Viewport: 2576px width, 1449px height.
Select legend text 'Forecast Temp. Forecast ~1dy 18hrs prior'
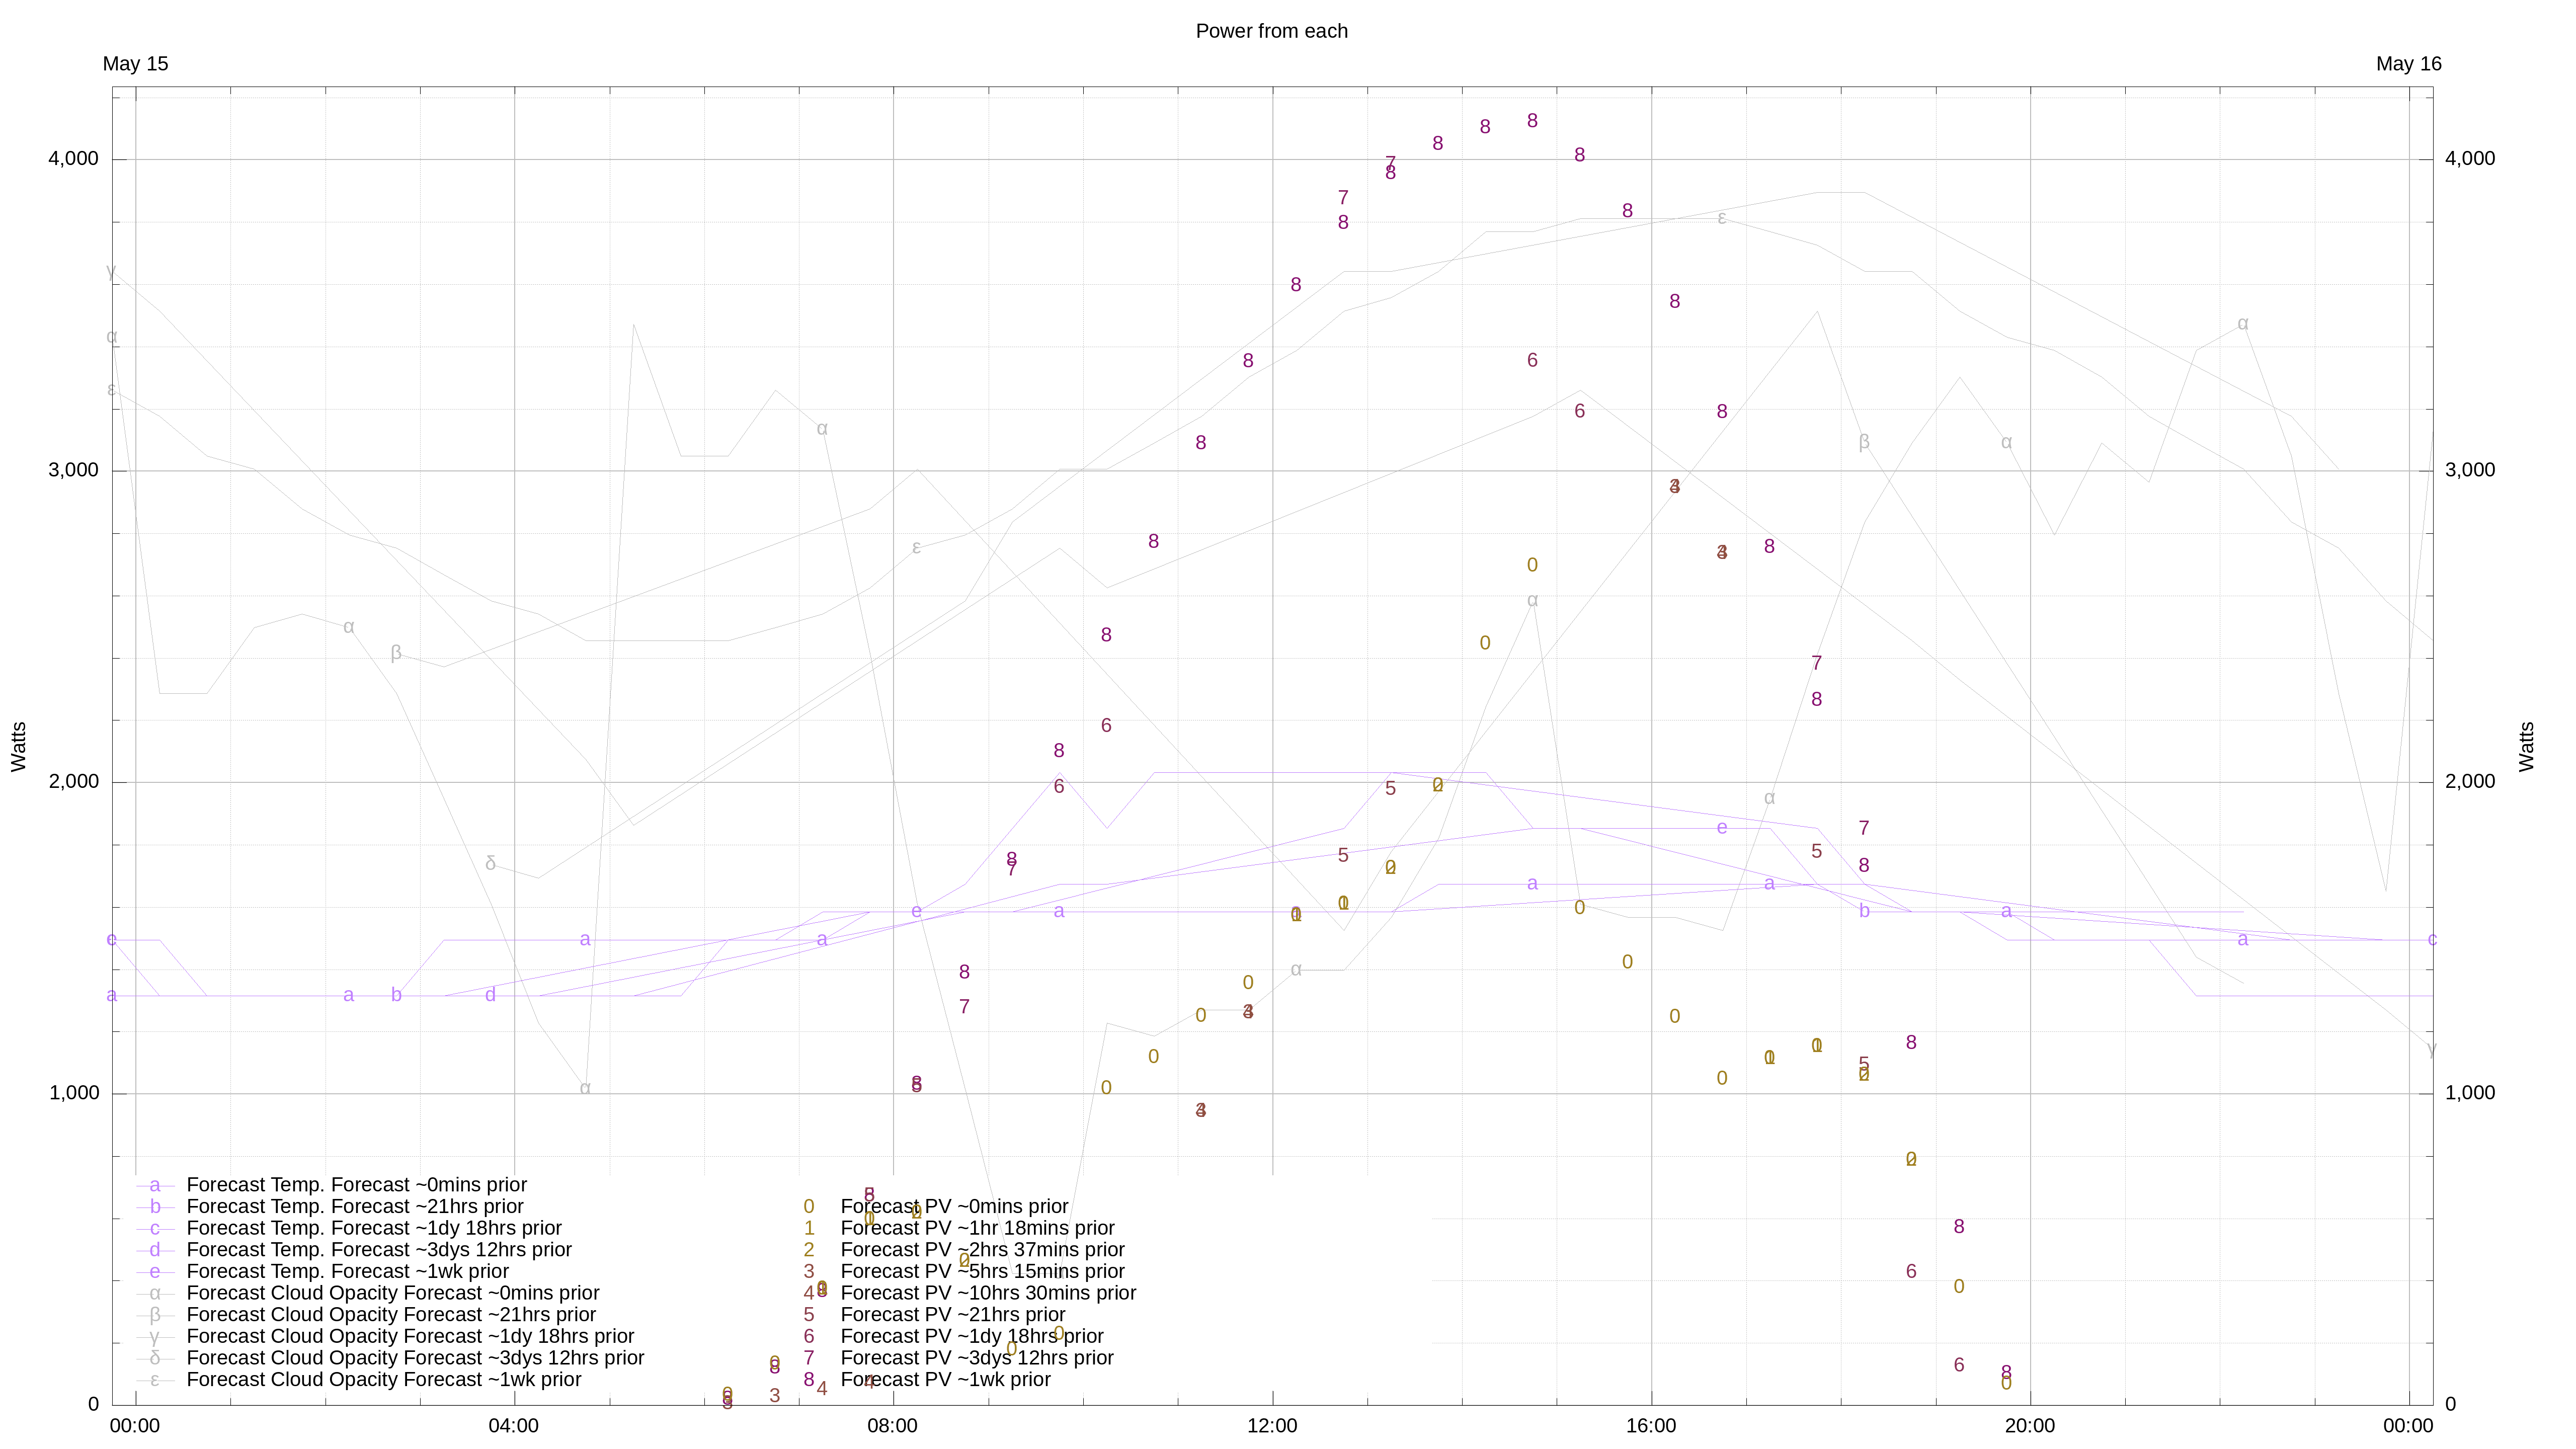click(x=374, y=1228)
